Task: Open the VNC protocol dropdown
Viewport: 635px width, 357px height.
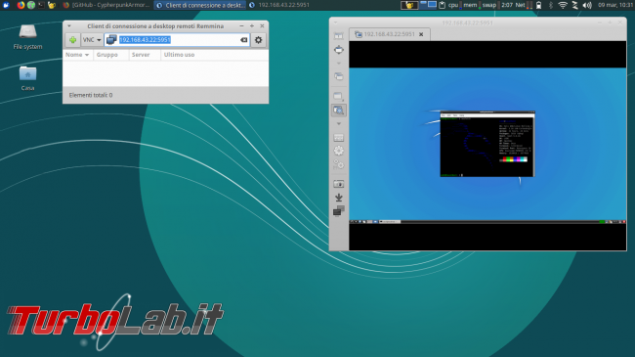Action: pyautogui.click(x=92, y=40)
